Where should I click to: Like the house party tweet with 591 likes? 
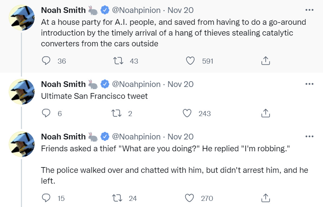tap(190, 61)
